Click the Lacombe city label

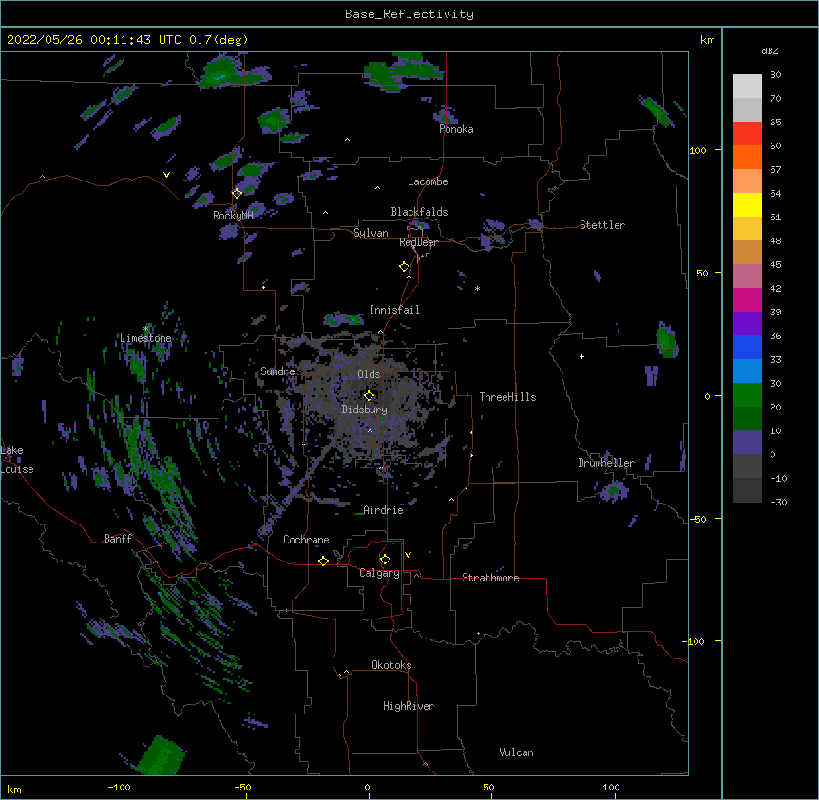(x=428, y=181)
